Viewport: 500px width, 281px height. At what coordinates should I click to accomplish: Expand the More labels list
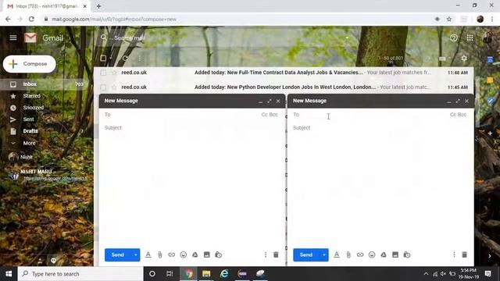tap(29, 143)
